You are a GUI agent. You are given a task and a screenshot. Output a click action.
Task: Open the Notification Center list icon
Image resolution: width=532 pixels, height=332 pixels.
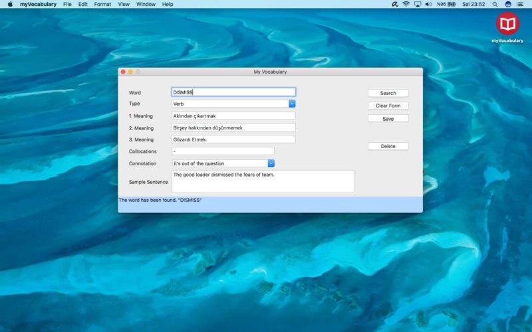pyautogui.click(x=521, y=4)
